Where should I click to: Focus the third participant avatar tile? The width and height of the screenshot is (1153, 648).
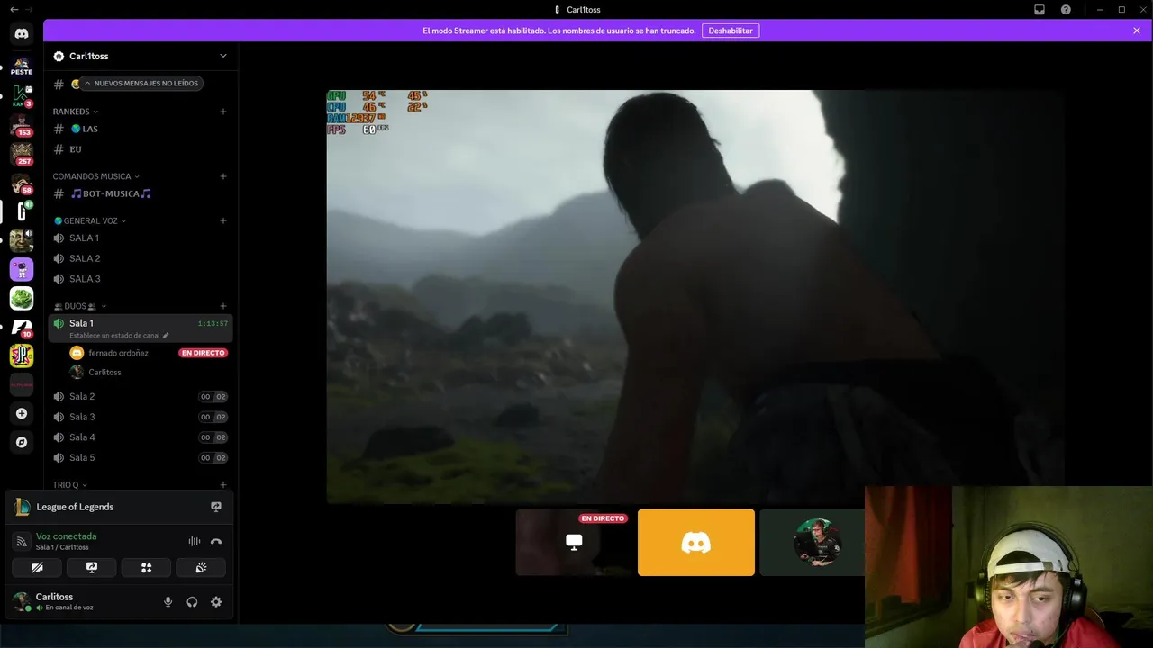pyautogui.click(x=813, y=542)
